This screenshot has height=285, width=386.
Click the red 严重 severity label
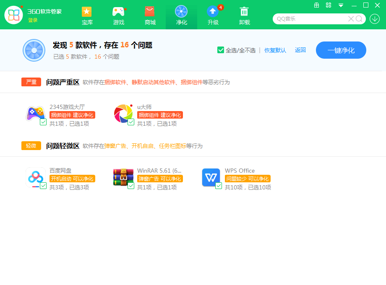pyautogui.click(x=31, y=82)
